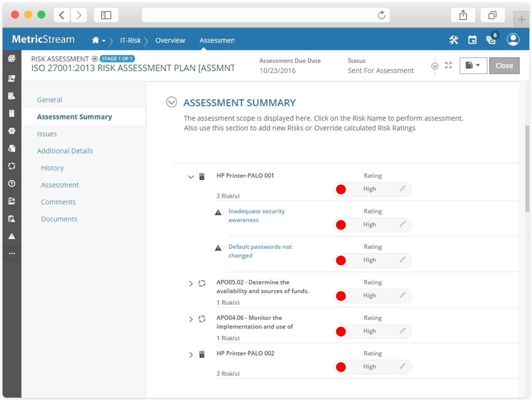Viewport: 532px width, 400px height.
Task: Open notifications icon with badge 6
Action: click(491, 39)
